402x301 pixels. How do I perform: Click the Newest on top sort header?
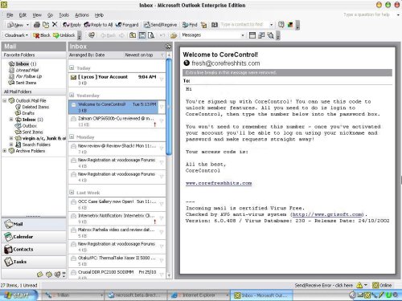[x=139, y=55]
